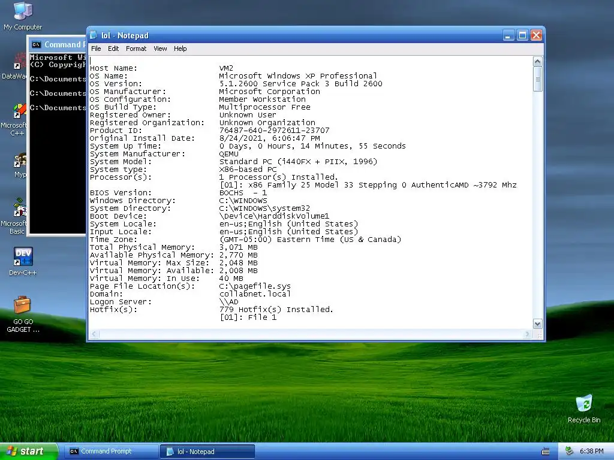The image size is (614, 460).
Task: Open the Help menu in Notepad
Action: [180, 49]
